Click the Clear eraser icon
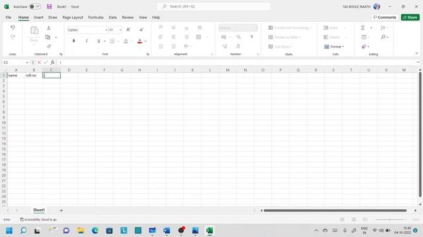Image resolution: width=423 pixels, height=237 pixels. (x=364, y=47)
